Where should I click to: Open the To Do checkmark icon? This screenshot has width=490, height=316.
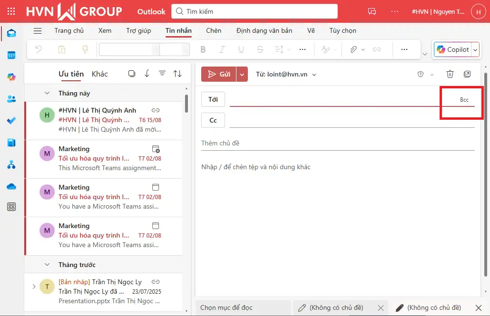11,121
